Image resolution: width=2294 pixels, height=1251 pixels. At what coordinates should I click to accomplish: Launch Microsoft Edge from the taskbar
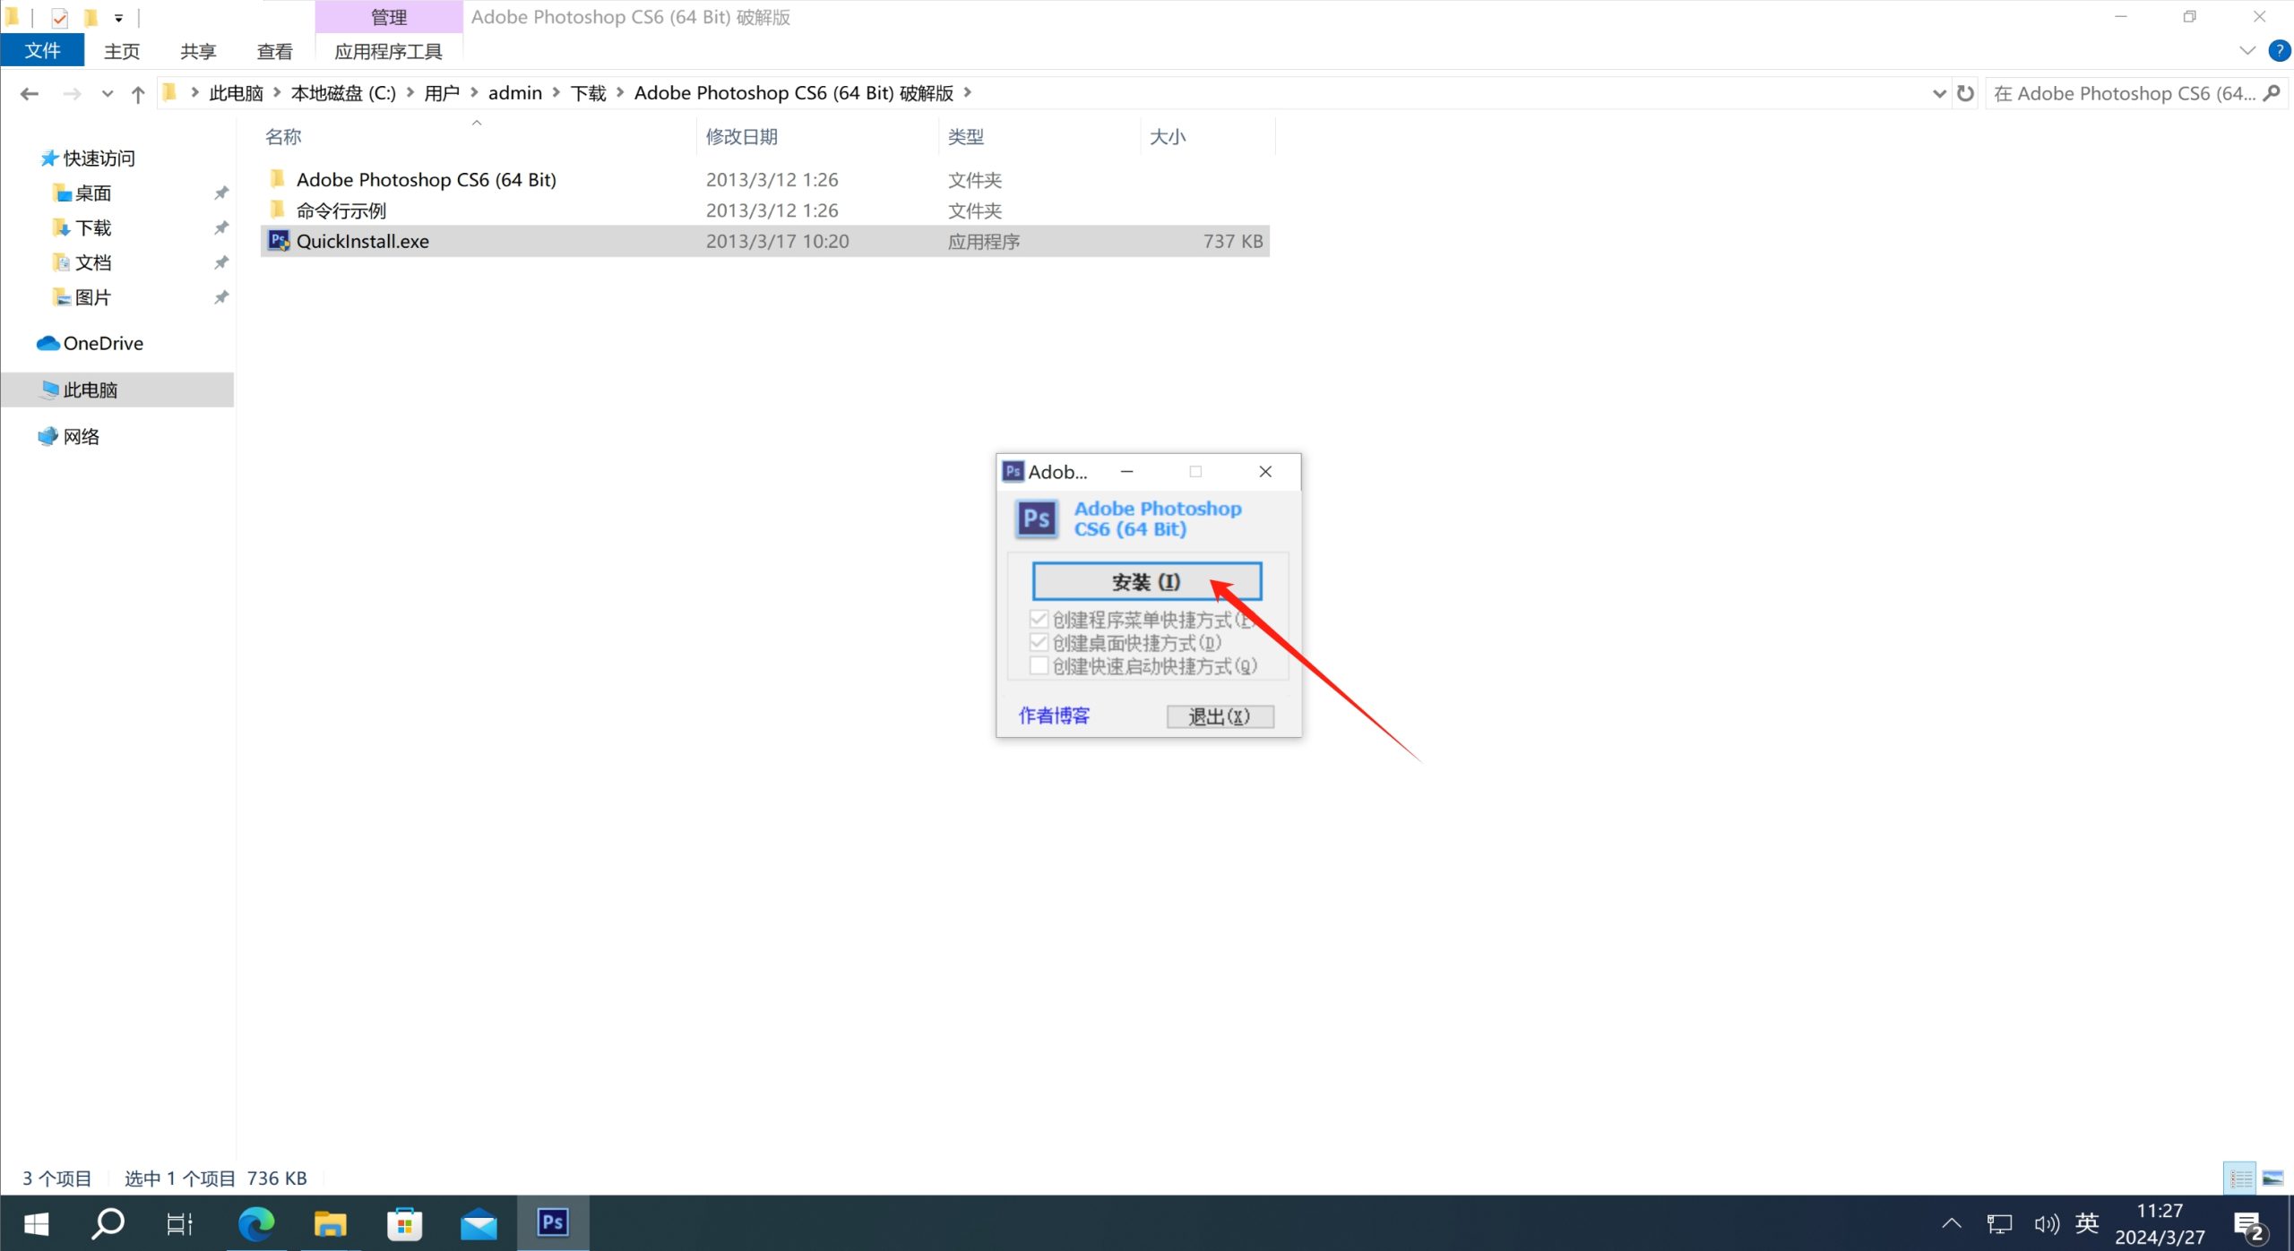click(255, 1223)
